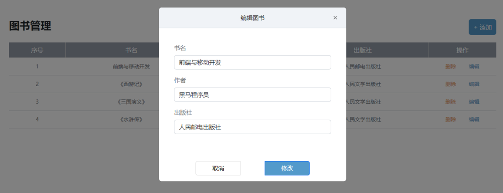Edit the 《三国演义》 row
Screen dimensions: 503x193
point(474,102)
